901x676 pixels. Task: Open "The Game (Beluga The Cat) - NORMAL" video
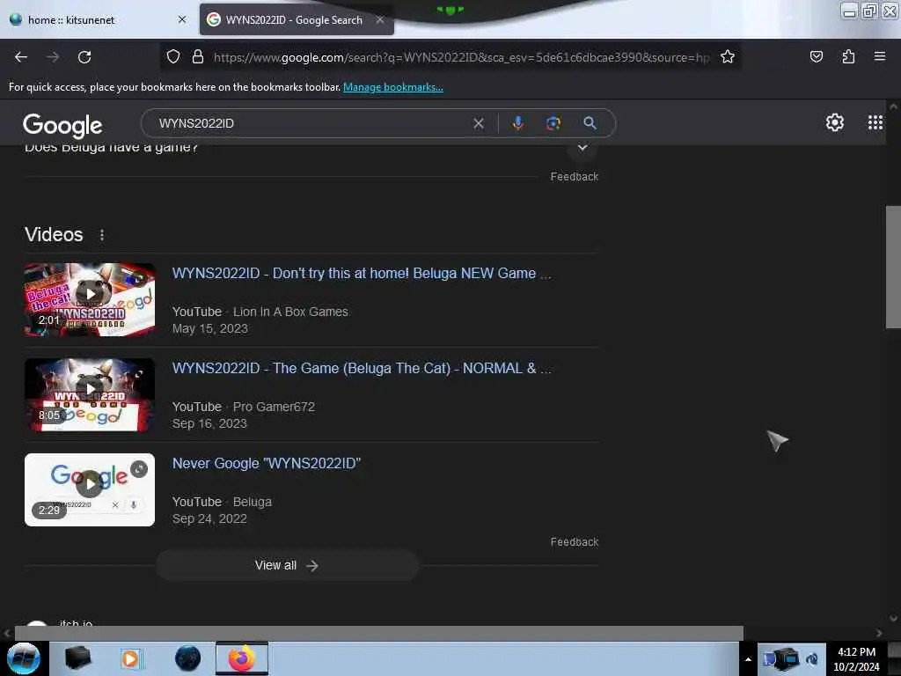[362, 369]
